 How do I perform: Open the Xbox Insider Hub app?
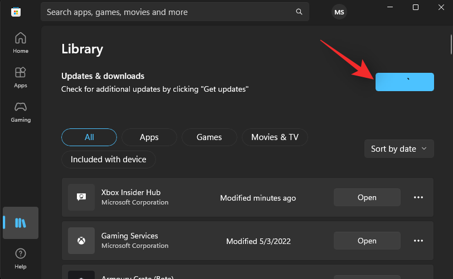click(367, 197)
